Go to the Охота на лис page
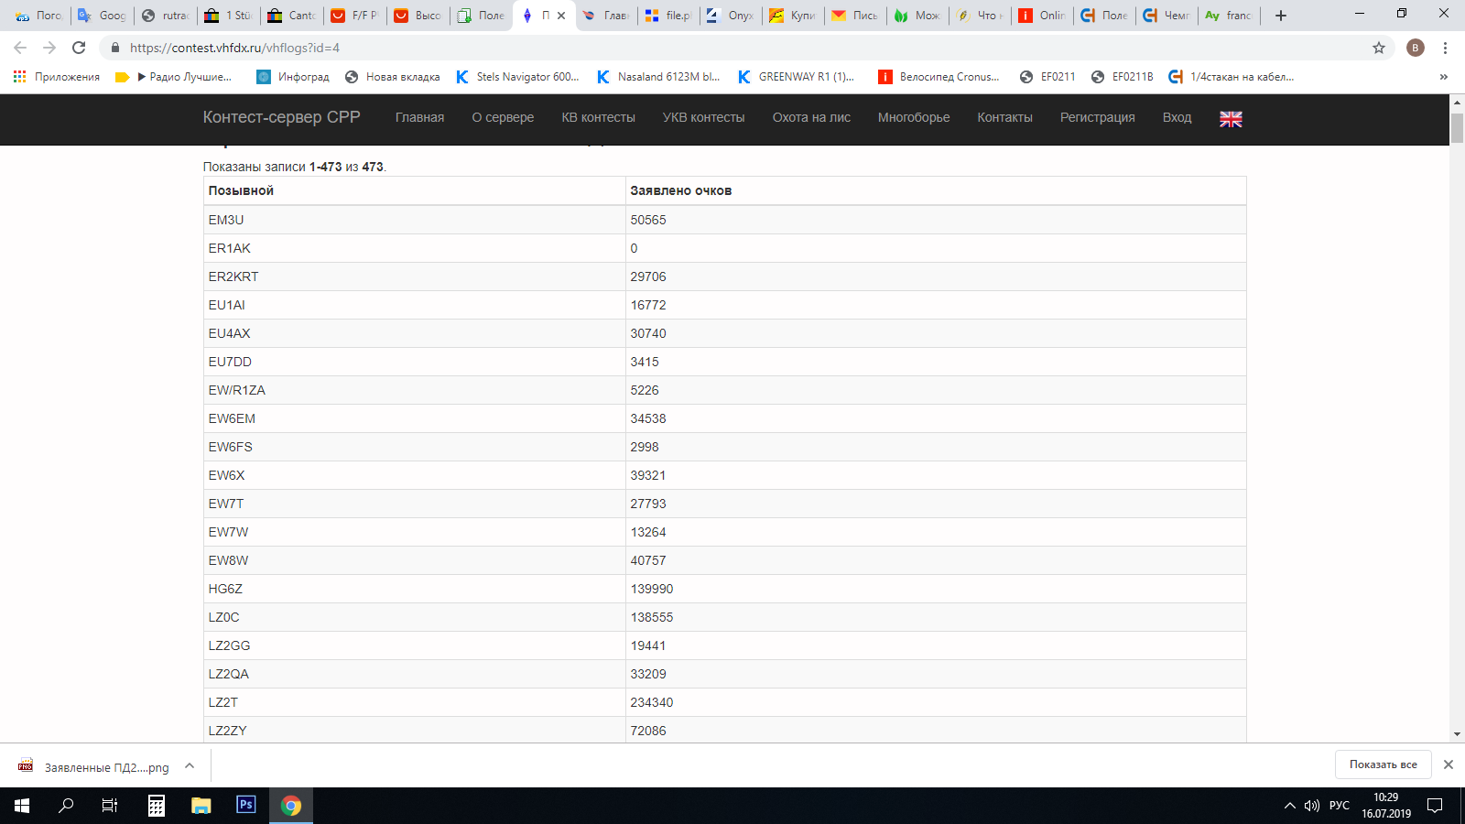1465x824 pixels. click(x=811, y=117)
